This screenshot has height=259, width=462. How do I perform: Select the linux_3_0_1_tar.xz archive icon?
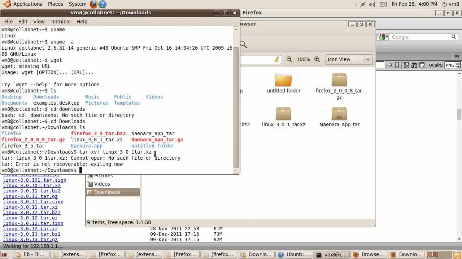tap(283, 113)
